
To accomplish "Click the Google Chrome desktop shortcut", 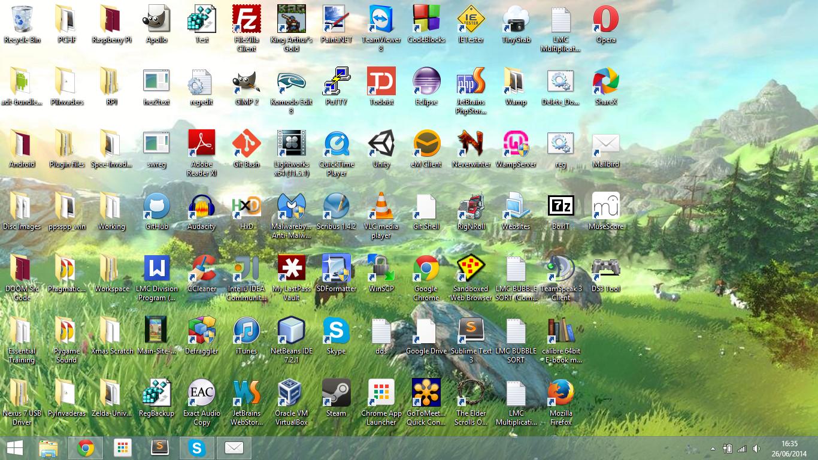I will pos(426,277).
